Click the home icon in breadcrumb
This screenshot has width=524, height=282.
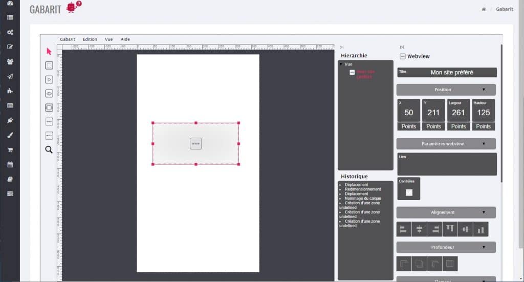(x=484, y=9)
